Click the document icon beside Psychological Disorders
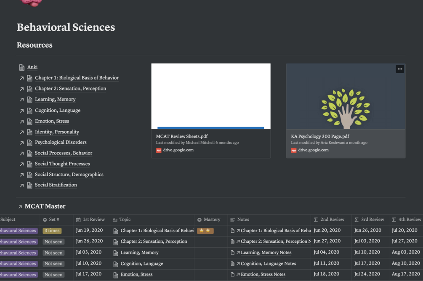 coord(30,143)
